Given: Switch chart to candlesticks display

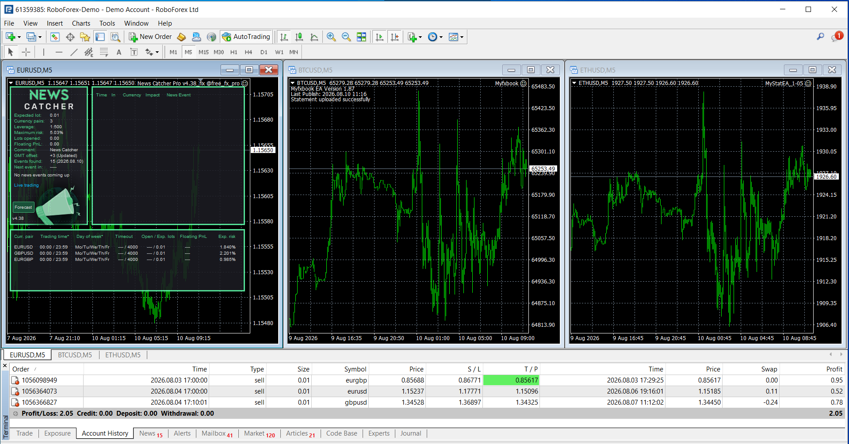Looking at the screenshot, I should 299,37.
